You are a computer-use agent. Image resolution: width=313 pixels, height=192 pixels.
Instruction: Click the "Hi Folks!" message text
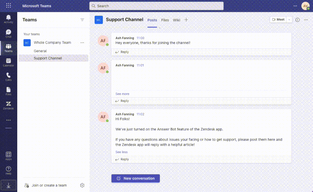point(123,119)
